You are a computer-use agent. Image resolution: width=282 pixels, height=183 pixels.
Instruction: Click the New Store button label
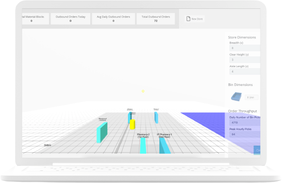tap(197, 19)
